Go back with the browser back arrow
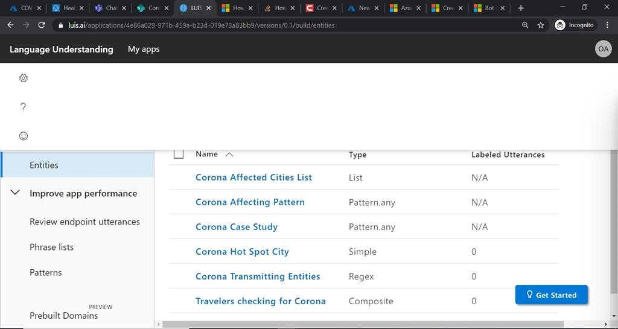 10,25
